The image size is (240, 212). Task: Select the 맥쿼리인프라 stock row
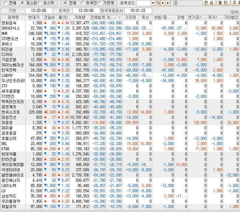coord(120,102)
